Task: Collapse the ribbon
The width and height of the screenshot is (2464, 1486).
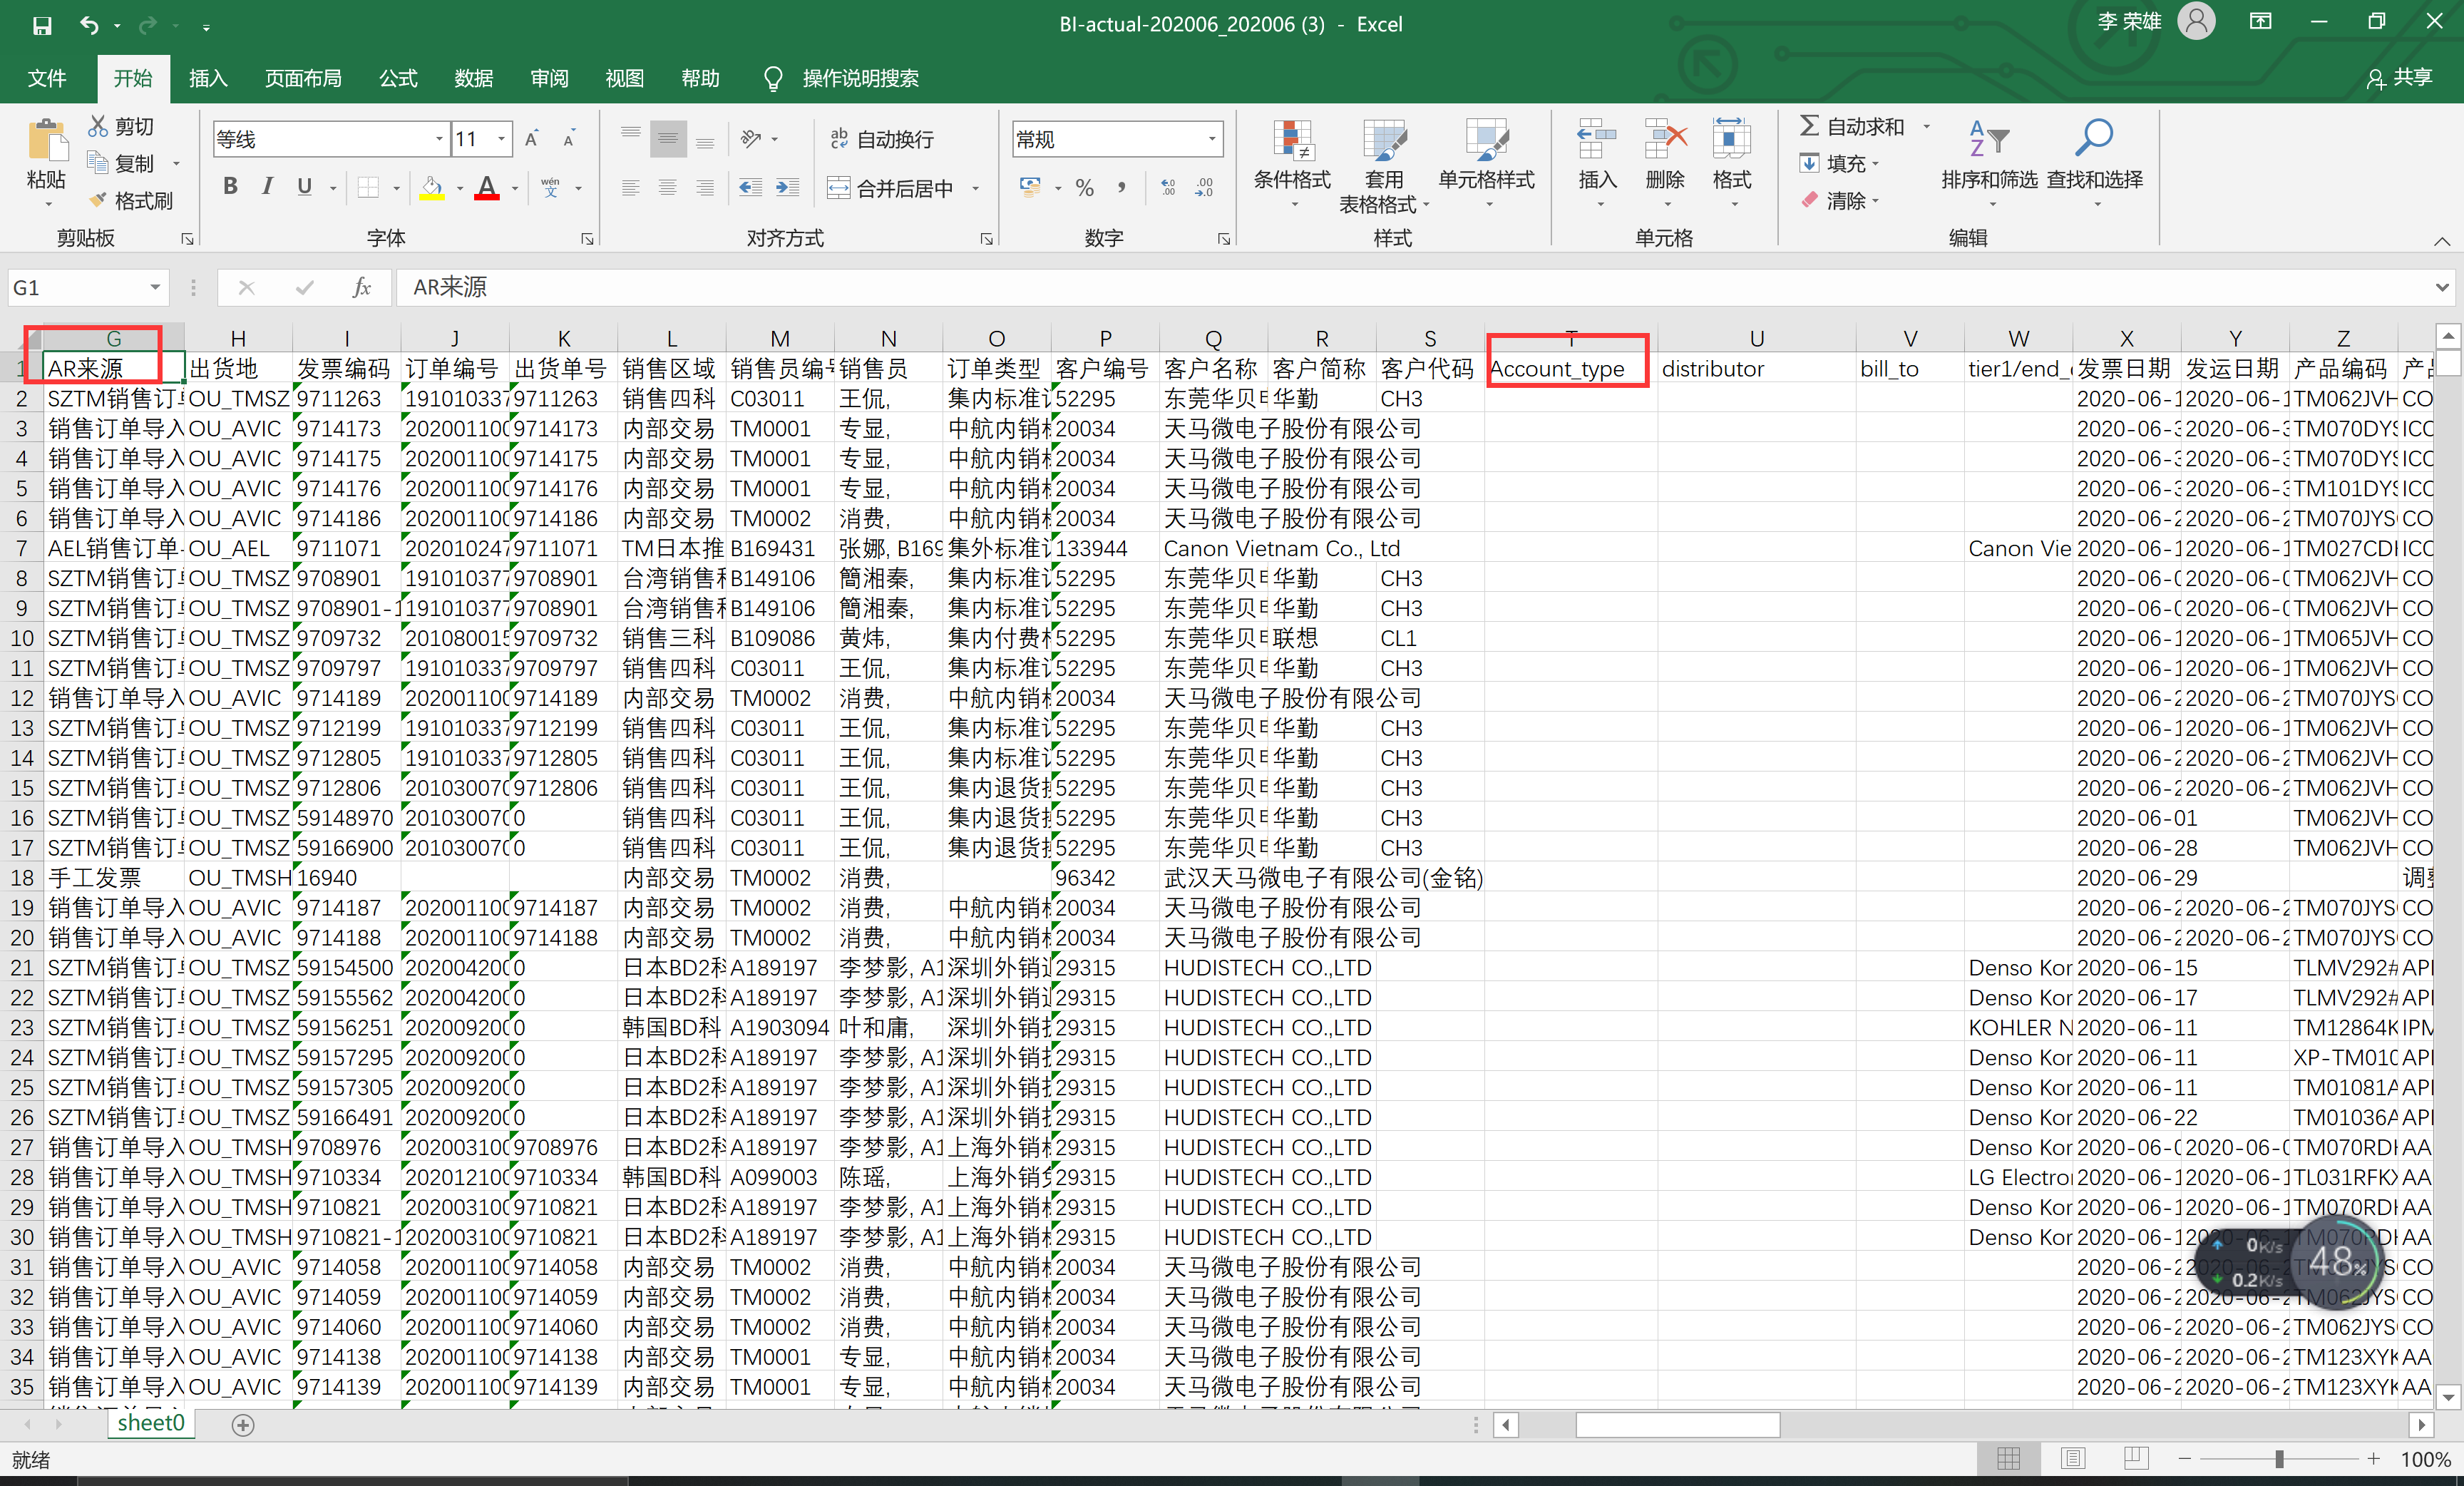Action: [x=2442, y=241]
